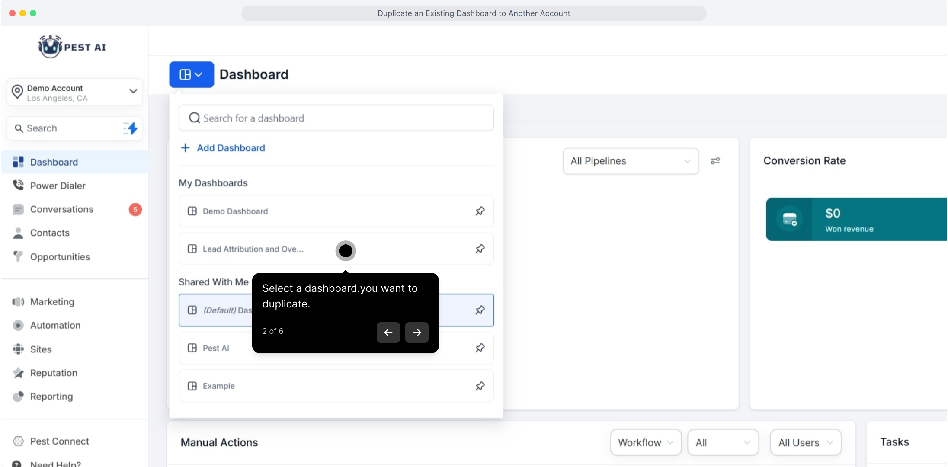Select the (Default) dashboard row
Viewport: 948px width, 467px height.
pos(336,310)
